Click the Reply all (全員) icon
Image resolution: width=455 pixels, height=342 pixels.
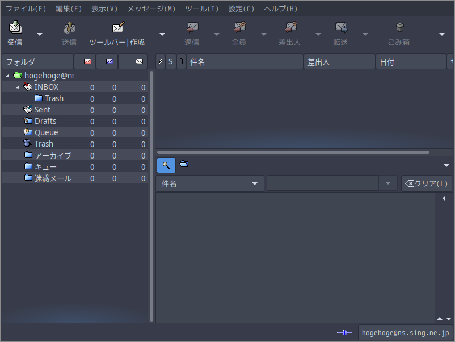(x=239, y=27)
